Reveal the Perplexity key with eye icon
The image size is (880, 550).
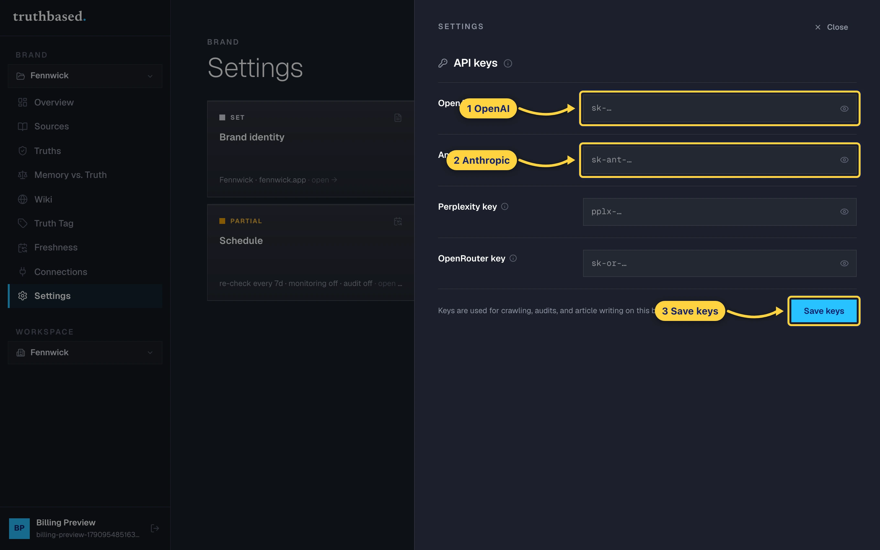[844, 212]
